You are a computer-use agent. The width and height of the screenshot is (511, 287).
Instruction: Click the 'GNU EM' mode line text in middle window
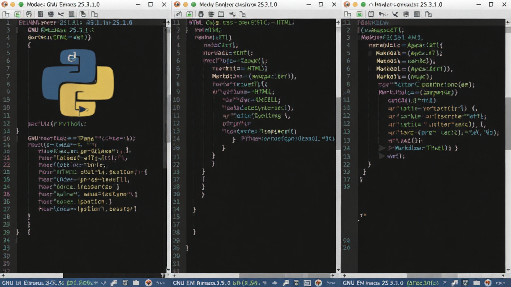184,283
